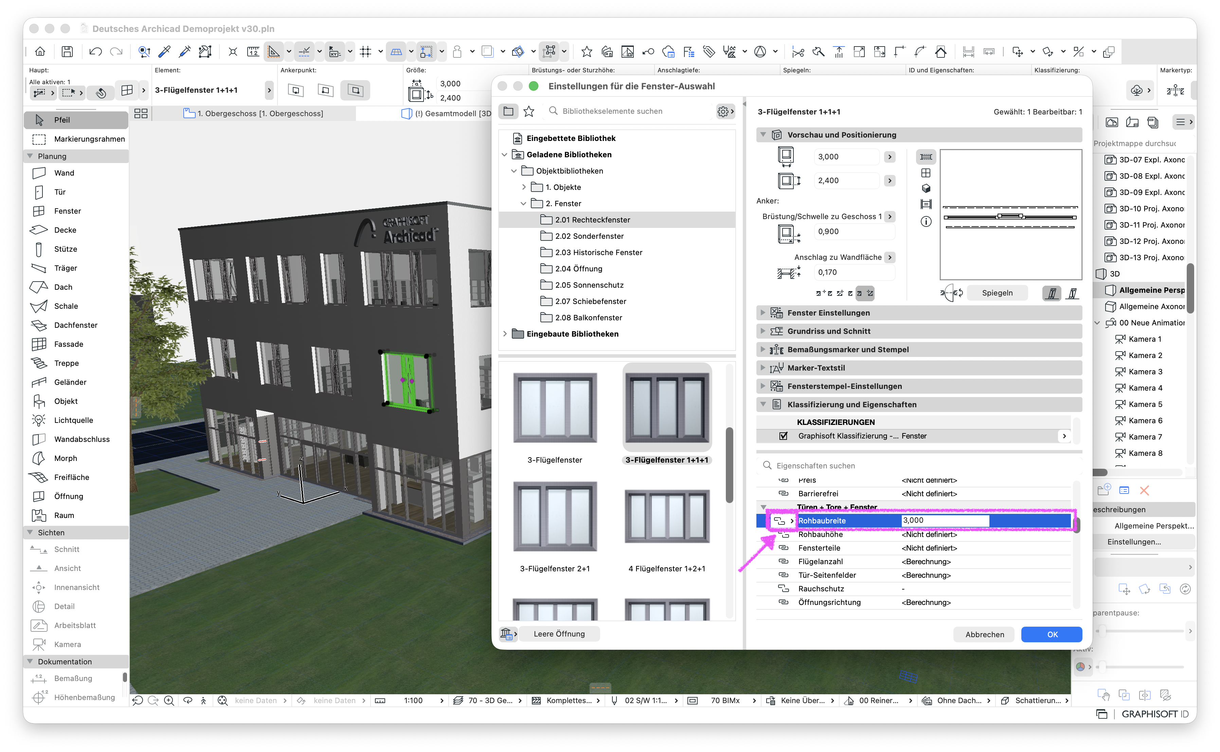Image resolution: width=1220 pixels, height=752 pixels.
Task: Click the OK button
Action: pyautogui.click(x=1052, y=634)
